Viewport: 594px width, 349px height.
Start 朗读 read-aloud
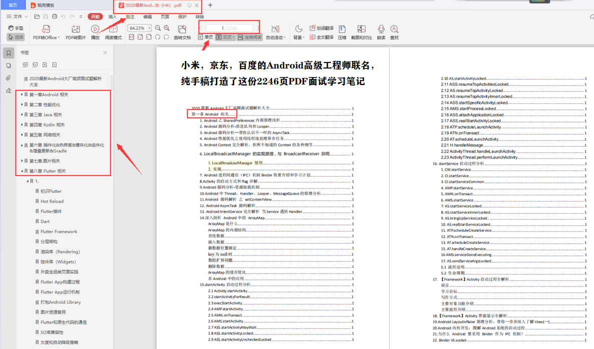381,32
